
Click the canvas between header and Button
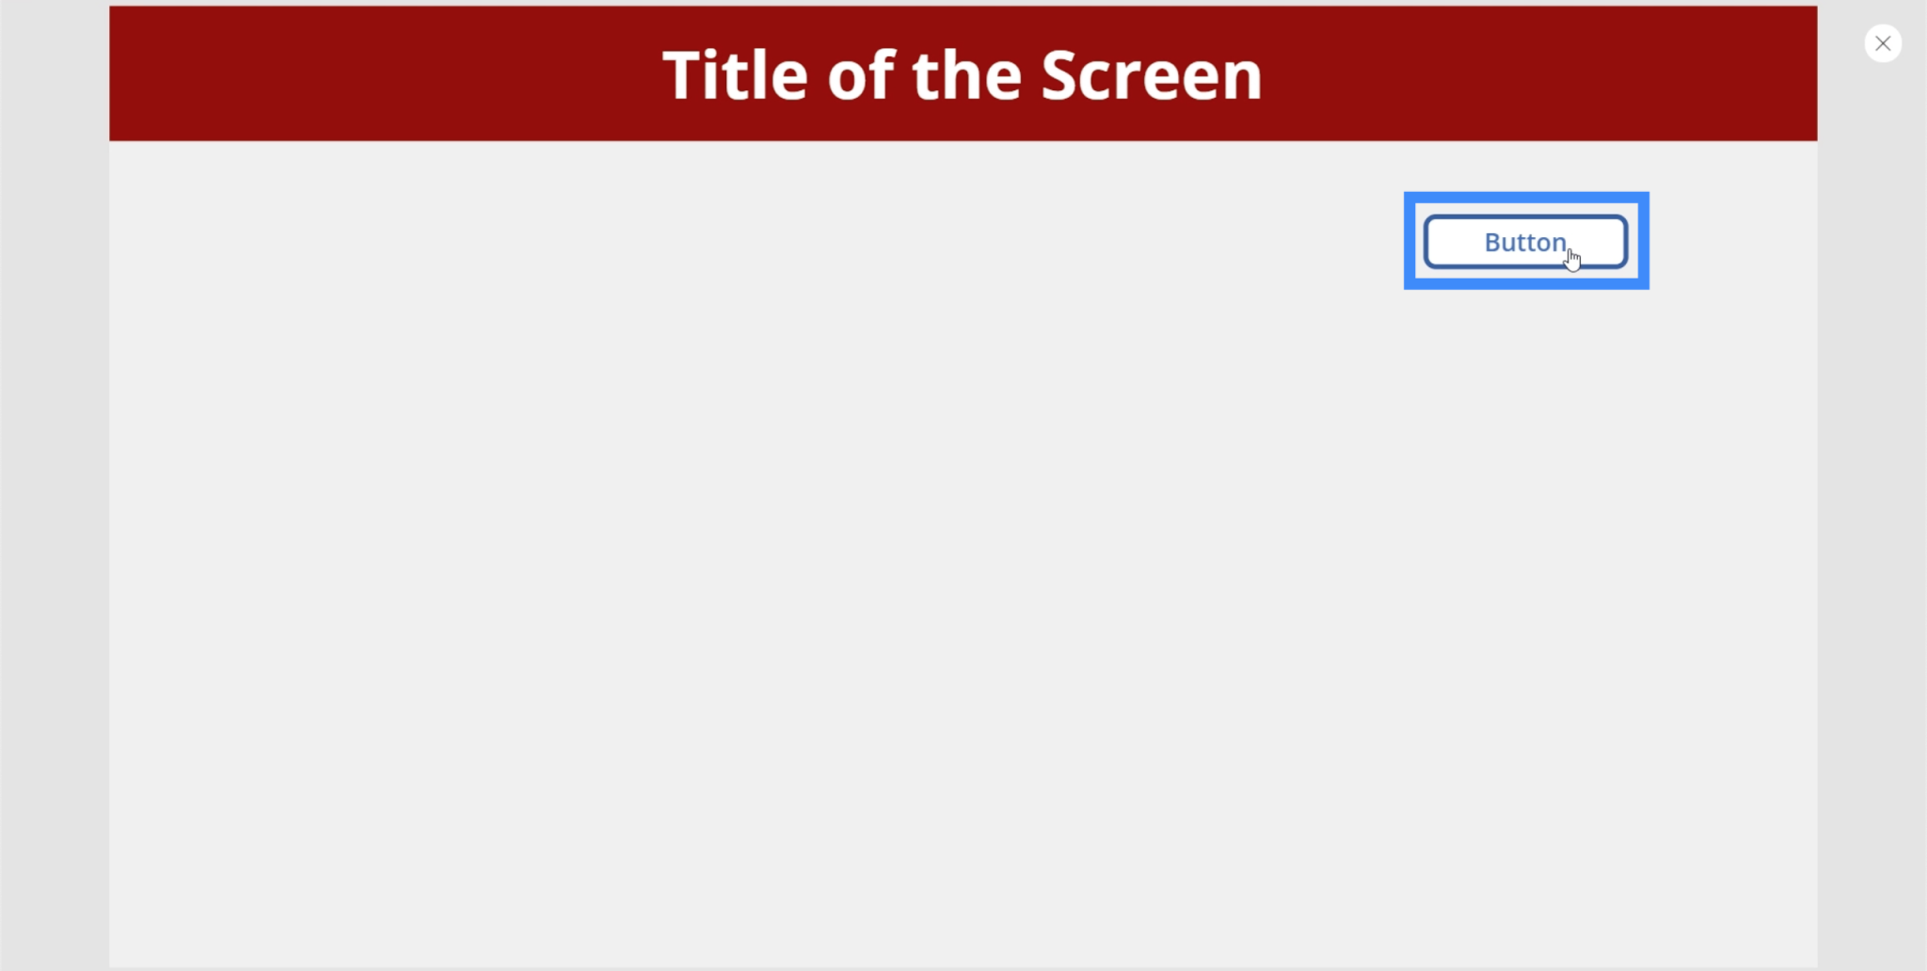pos(1526,167)
